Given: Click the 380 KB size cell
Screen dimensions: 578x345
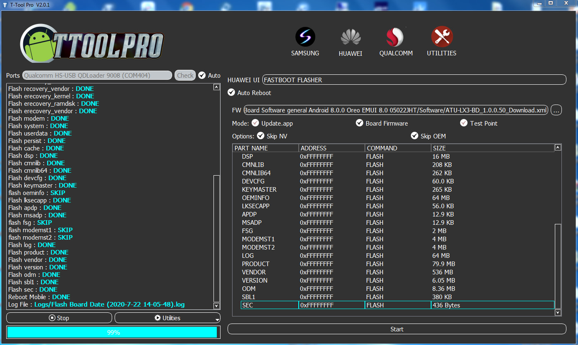Looking at the screenshot, I should pyautogui.click(x=442, y=297).
